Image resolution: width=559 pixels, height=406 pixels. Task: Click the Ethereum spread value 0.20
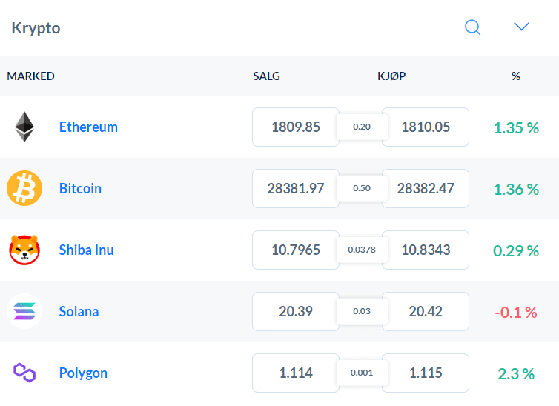362,127
